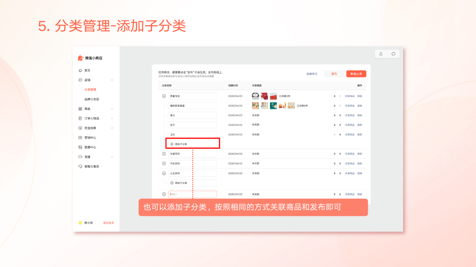Viewport: 476px width, 267px height.
Task: Open 营销中心 in the sidebar
Action: click(90, 138)
